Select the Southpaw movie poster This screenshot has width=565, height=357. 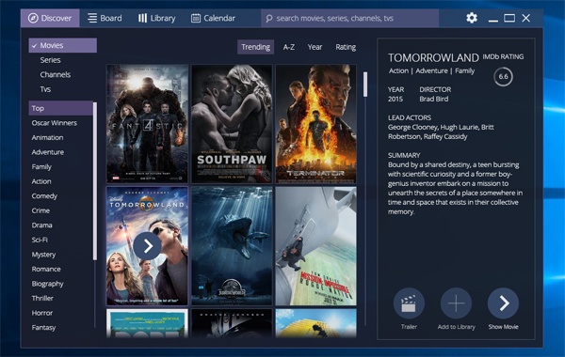point(232,124)
